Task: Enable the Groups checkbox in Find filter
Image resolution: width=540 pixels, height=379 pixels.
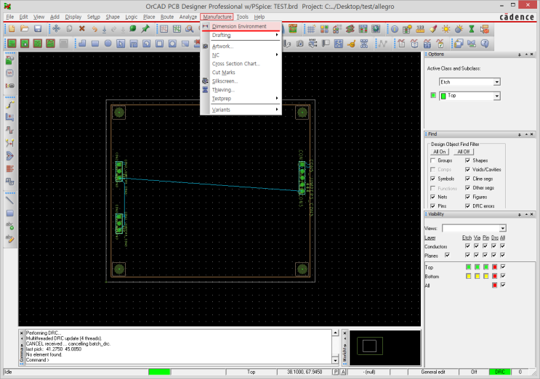Action: click(x=433, y=160)
